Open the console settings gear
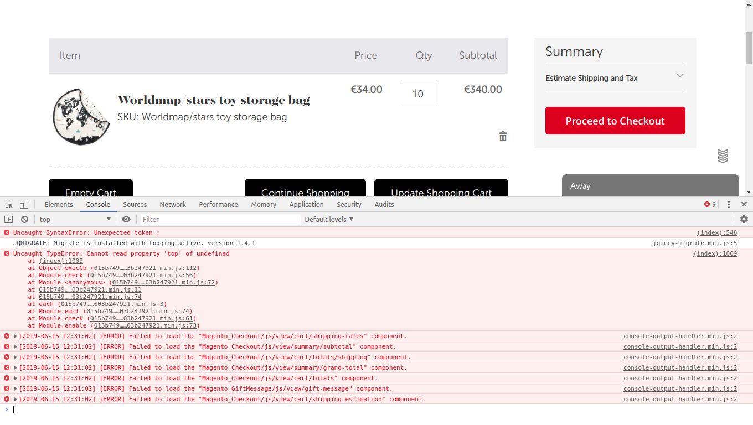The width and height of the screenshot is (753, 425). tap(744, 219)
